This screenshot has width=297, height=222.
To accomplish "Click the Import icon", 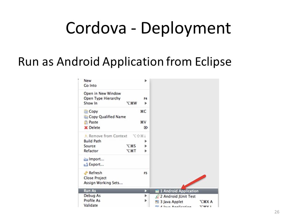I will (x=86, y=159).
